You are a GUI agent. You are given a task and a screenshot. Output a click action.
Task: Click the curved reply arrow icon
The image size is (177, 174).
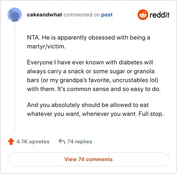point(62,142)
